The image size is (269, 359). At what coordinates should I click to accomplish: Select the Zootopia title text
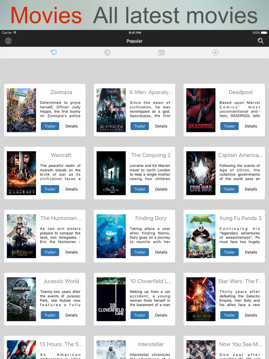[x=61, y=92]
